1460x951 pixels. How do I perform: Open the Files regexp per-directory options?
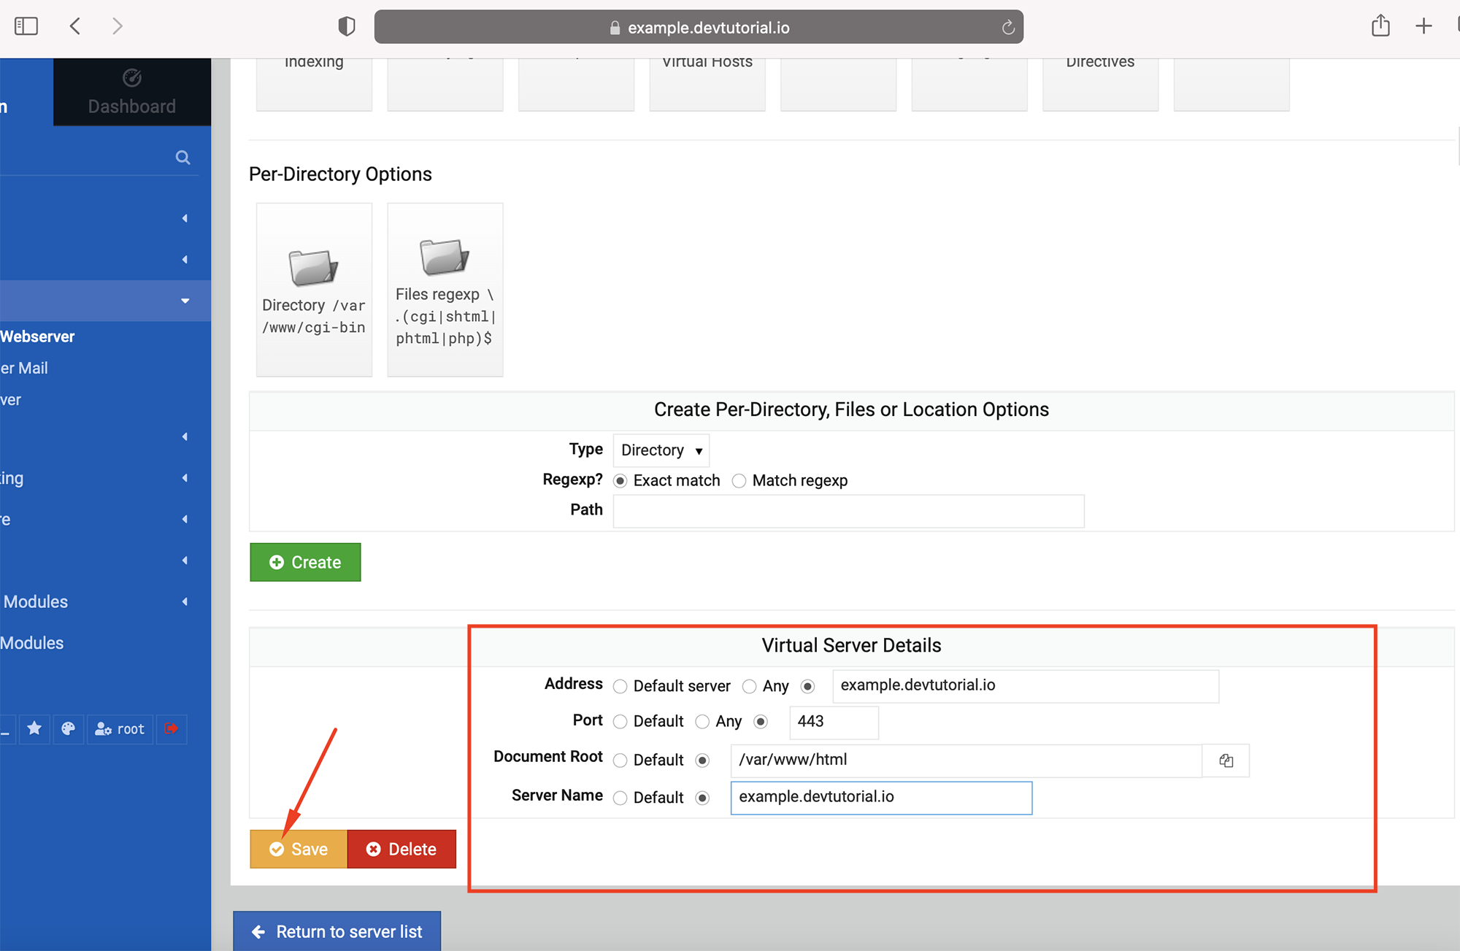coord(445,289)
